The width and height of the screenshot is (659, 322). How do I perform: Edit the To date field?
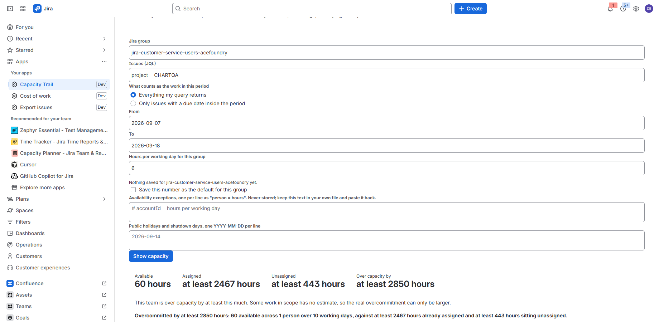pyautogui.click(x=386, y=146)
